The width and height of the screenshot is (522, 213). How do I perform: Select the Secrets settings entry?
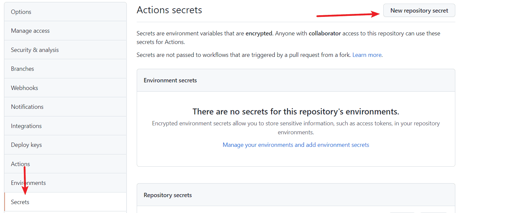[x=20, y=202]
